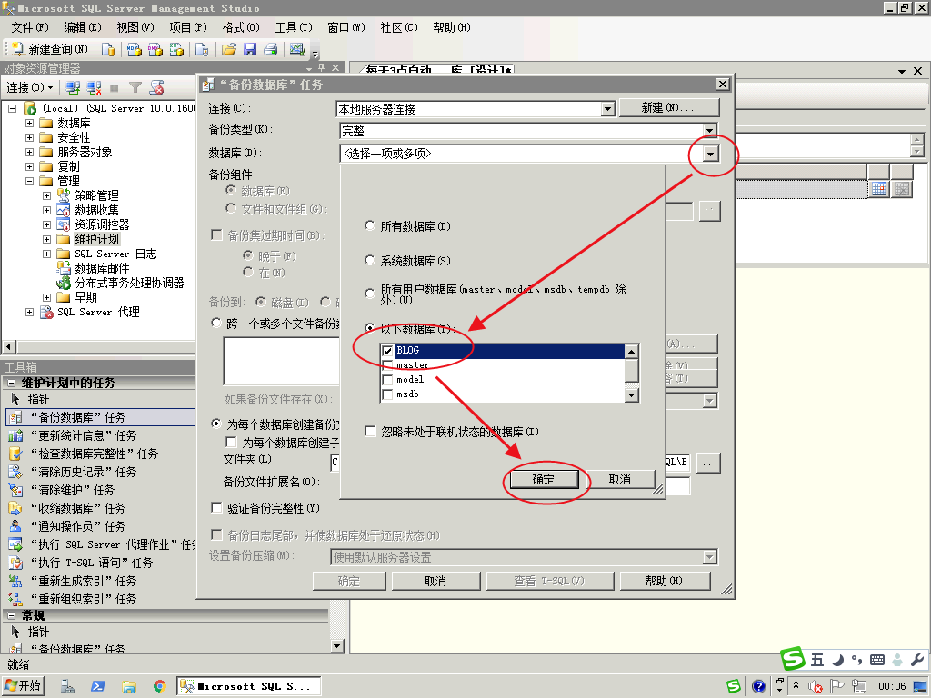Click the 新建 connection button
This screenshot has height=698, width=931.
(669, 108)
